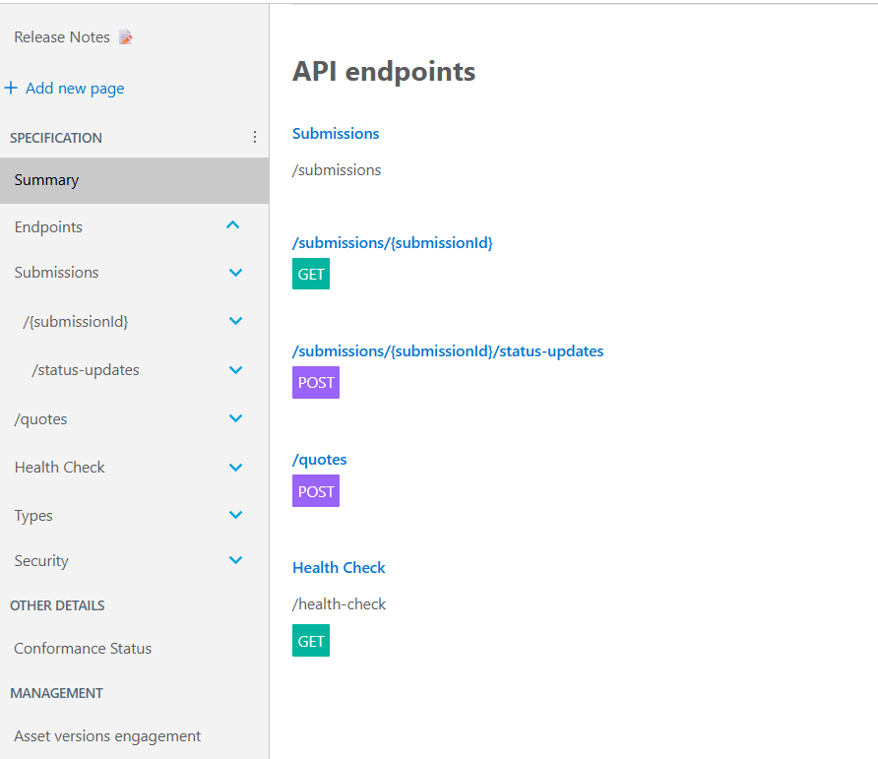Screen dimensions: 878x759
Task: Open the Health Check heading link
Action: 339,567
